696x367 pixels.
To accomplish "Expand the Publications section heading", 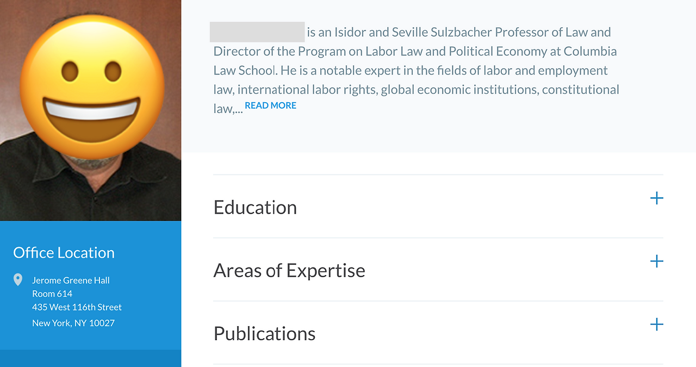I will pyautogui.click(x=264, y=333).
